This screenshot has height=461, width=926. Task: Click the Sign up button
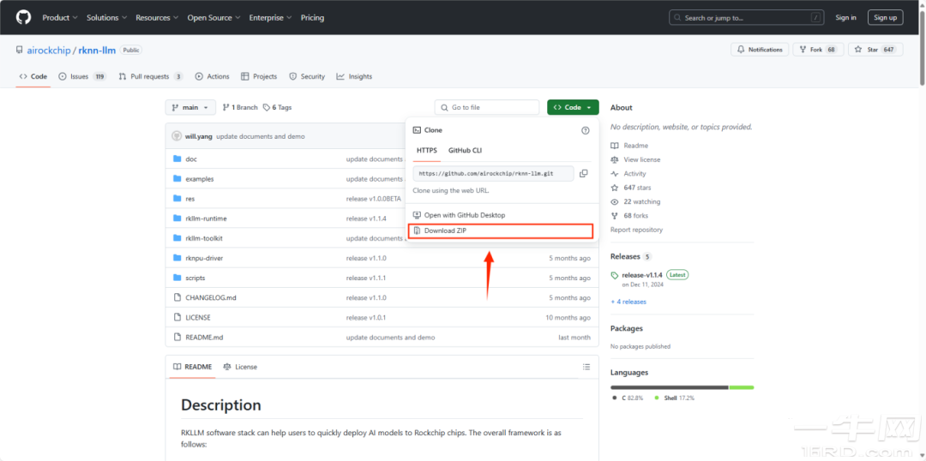coord(885,18)
